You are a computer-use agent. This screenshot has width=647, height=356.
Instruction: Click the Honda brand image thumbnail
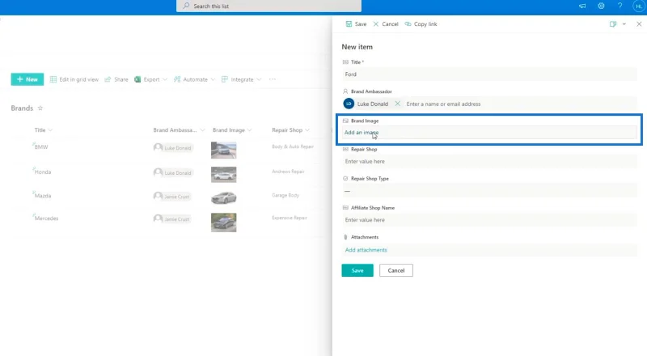pos(224,175)
